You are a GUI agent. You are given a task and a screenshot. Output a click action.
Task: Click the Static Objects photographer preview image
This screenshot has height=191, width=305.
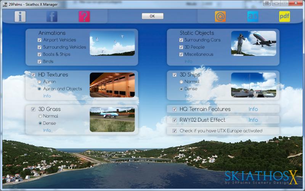point(254,43)
